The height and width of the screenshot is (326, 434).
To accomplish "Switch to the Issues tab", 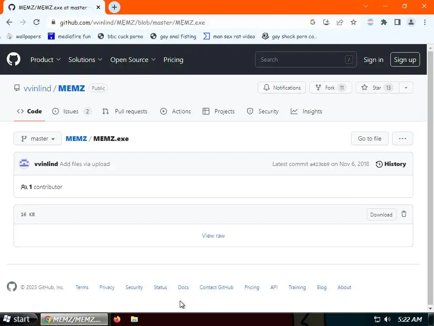I will click(71, 112).
